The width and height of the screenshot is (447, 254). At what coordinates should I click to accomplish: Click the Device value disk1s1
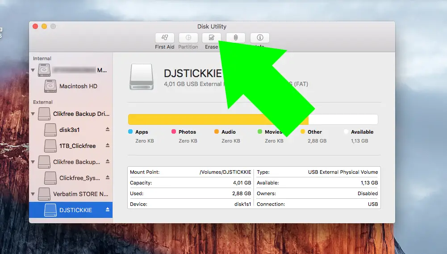coord(242,204)
